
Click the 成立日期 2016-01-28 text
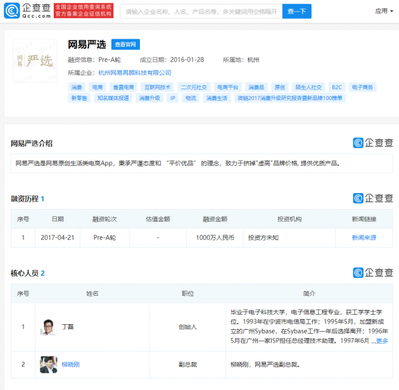(x=172, y=60)
